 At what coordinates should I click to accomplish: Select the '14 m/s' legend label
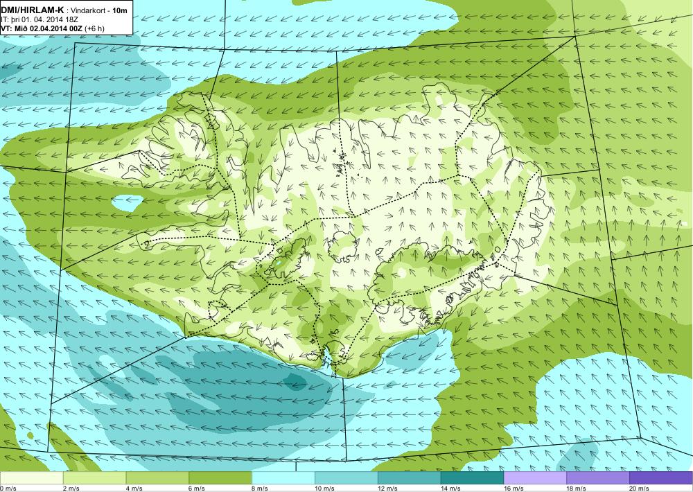[451, 489]
